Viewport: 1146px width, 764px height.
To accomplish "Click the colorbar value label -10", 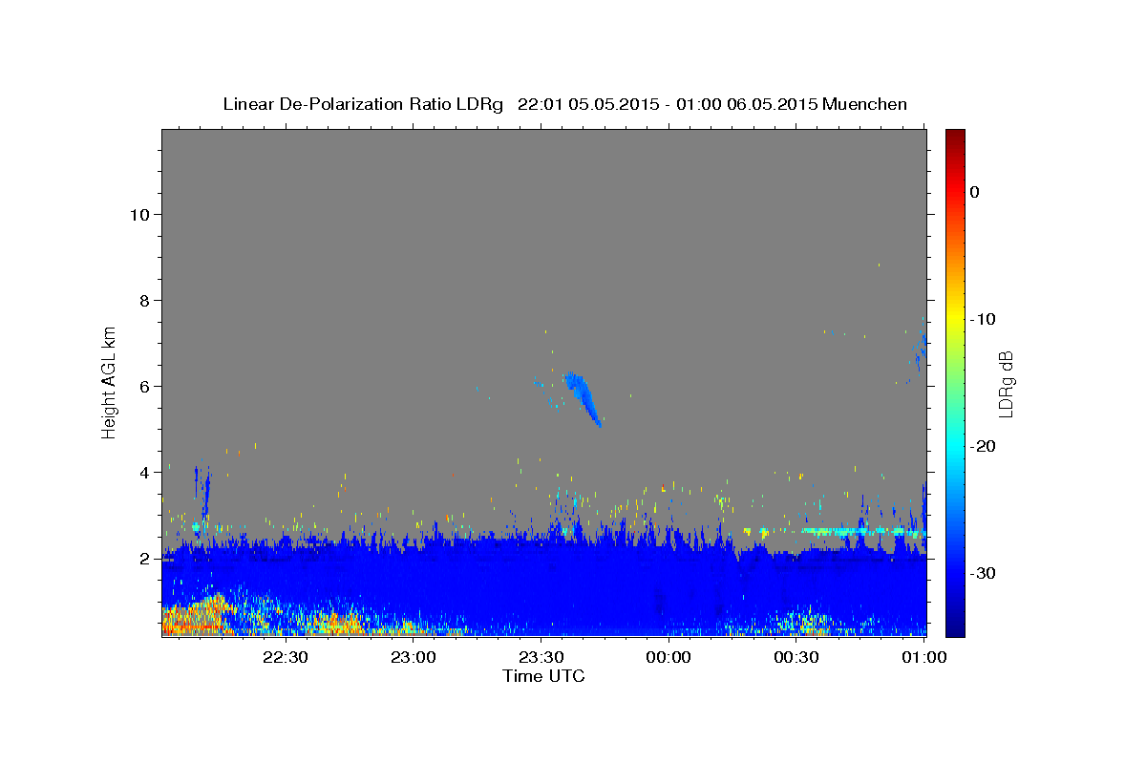I will [983, 319].
